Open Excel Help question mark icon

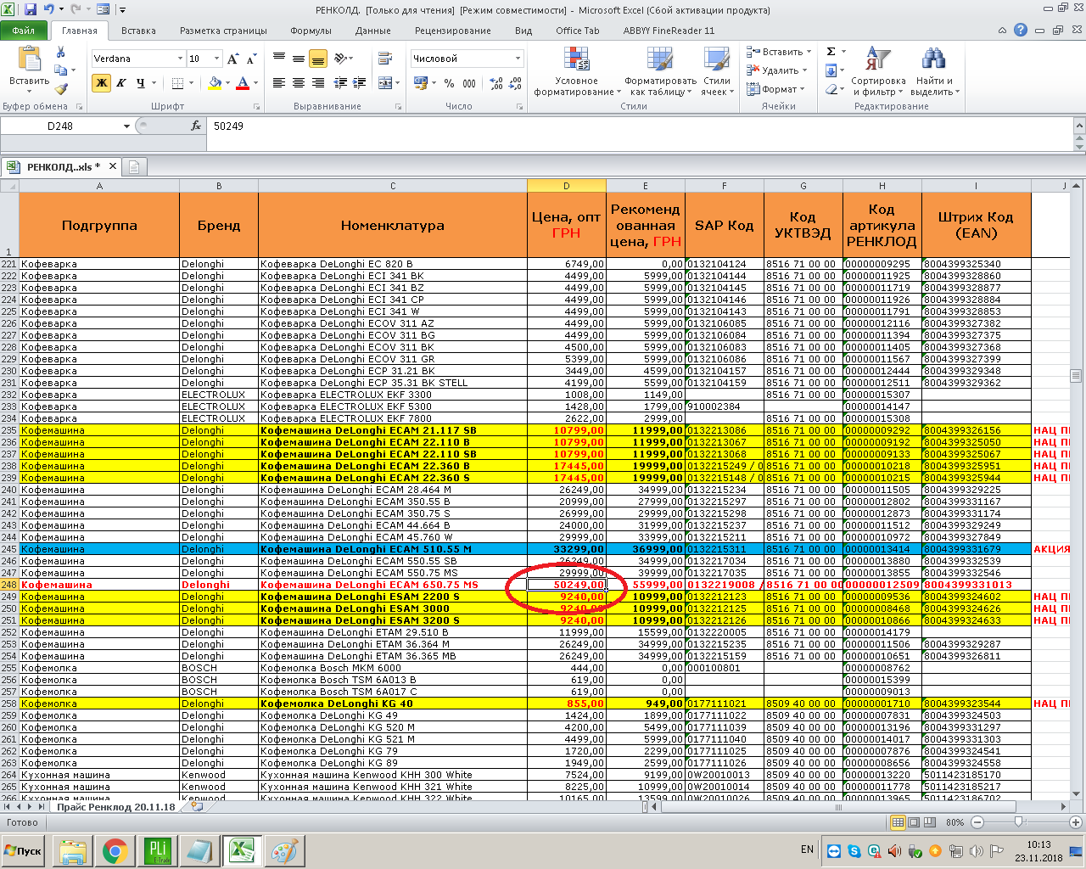click(1021, 31)
